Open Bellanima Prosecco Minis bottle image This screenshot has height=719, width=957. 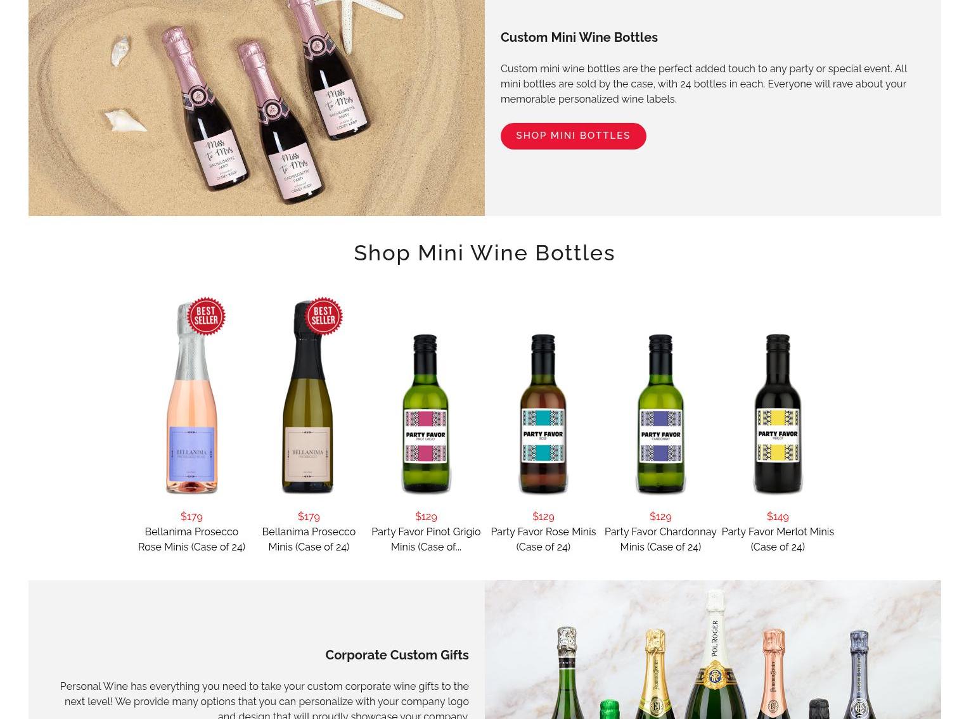pos(308,397)
